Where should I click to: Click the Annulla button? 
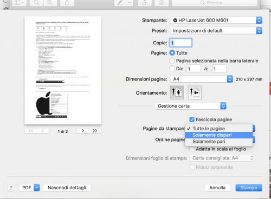[x=217, y=188]
